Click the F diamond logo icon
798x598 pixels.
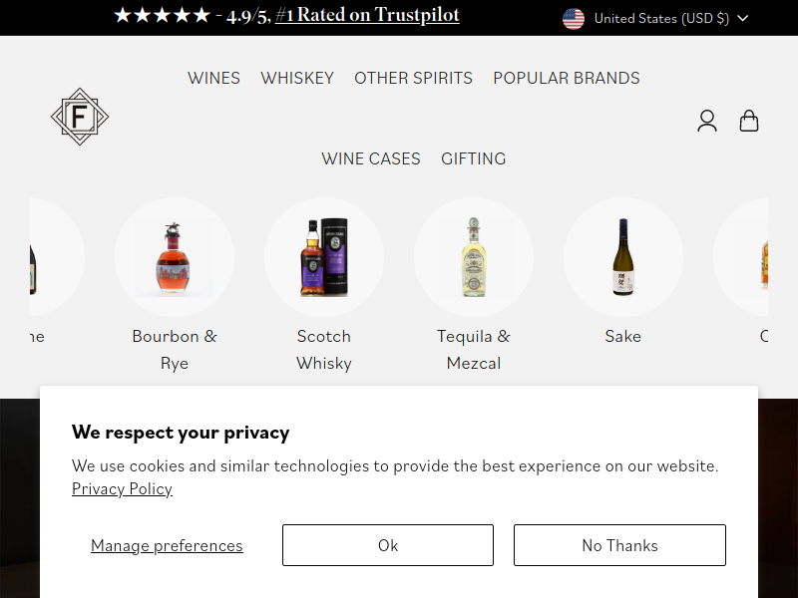80,118
